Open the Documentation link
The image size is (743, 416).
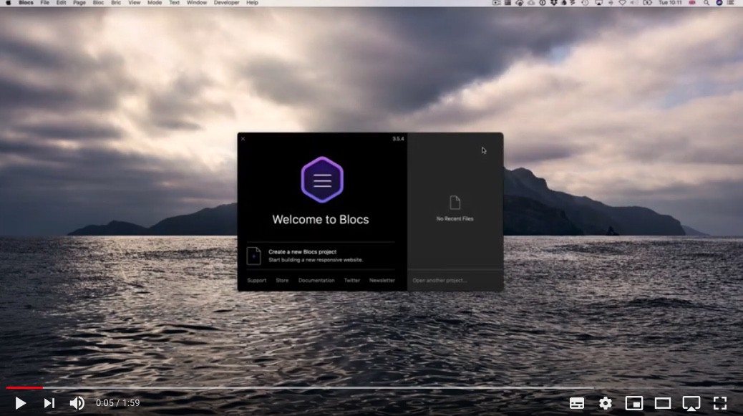(x=316, y=281)
